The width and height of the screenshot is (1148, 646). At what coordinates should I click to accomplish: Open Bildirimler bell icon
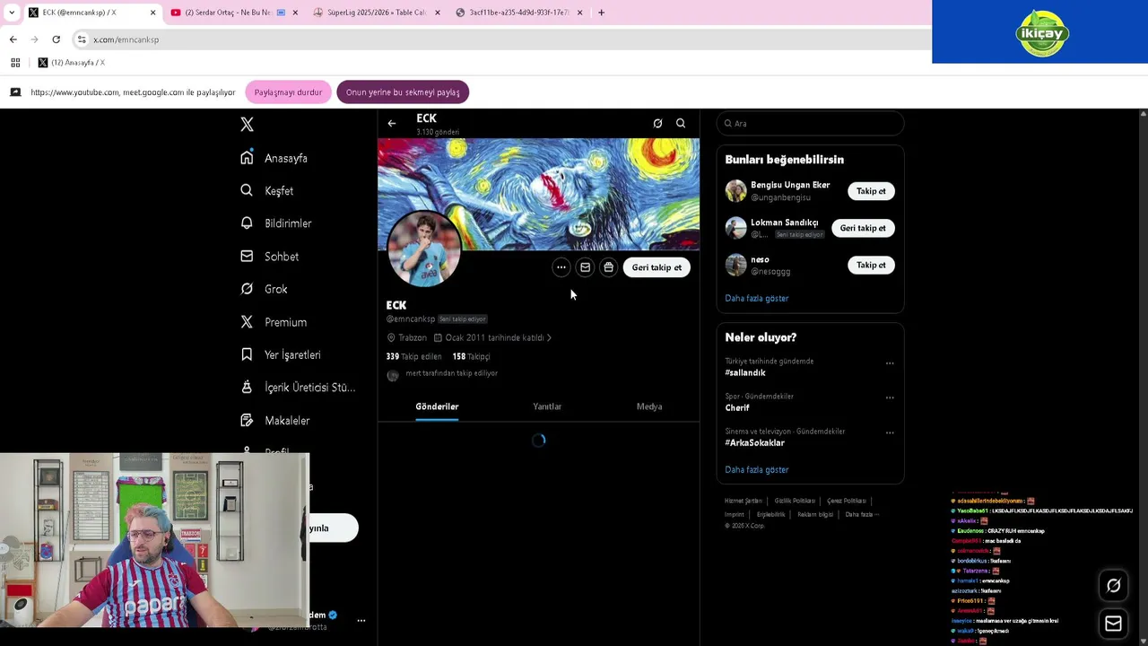[x=247, y=223]
